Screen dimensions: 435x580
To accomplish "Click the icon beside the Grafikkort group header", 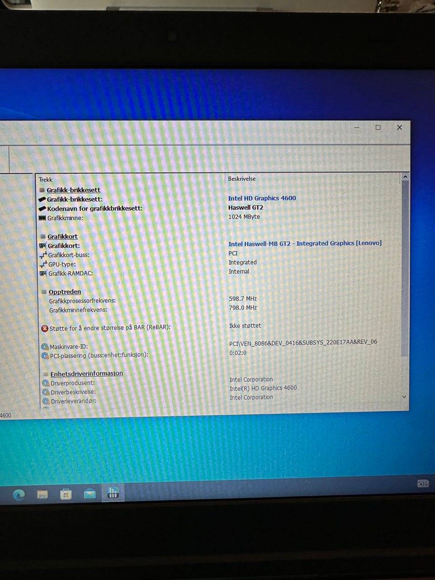I will 43,237.
